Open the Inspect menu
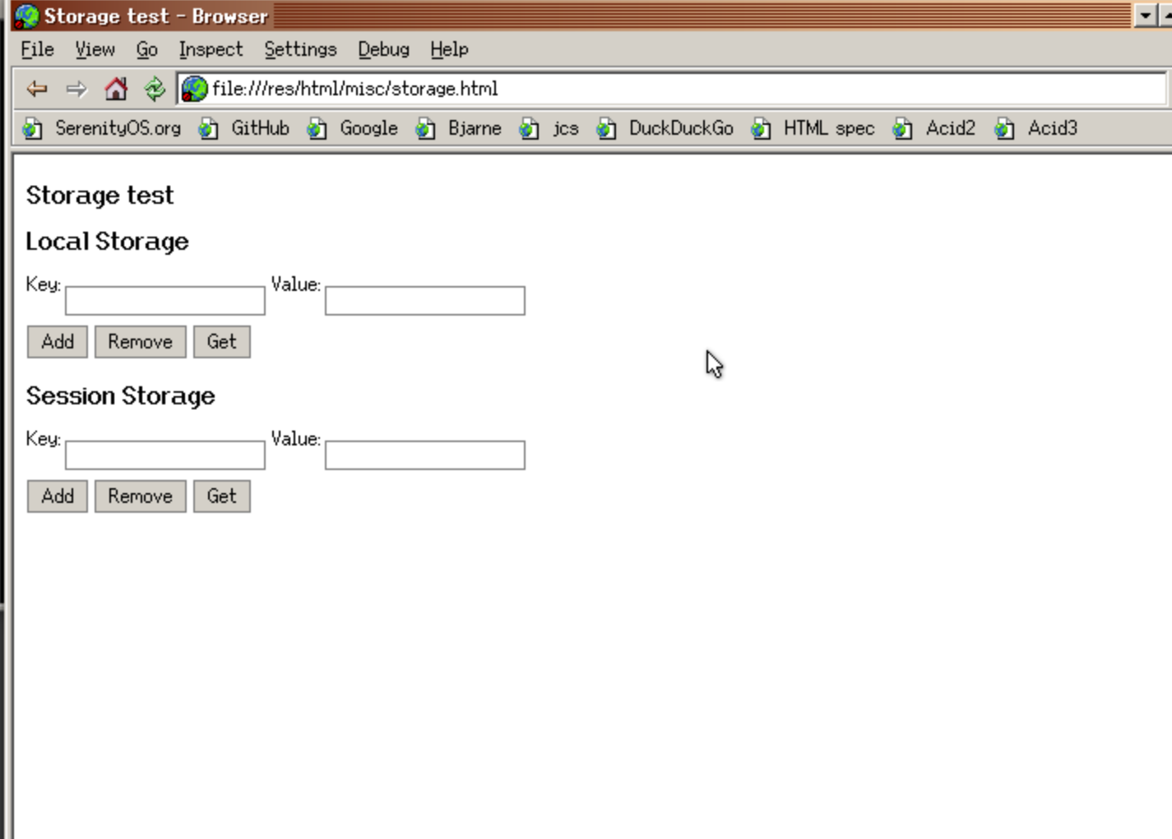The width and height of the screenshot is (1172, 839). tap(210, 49)
